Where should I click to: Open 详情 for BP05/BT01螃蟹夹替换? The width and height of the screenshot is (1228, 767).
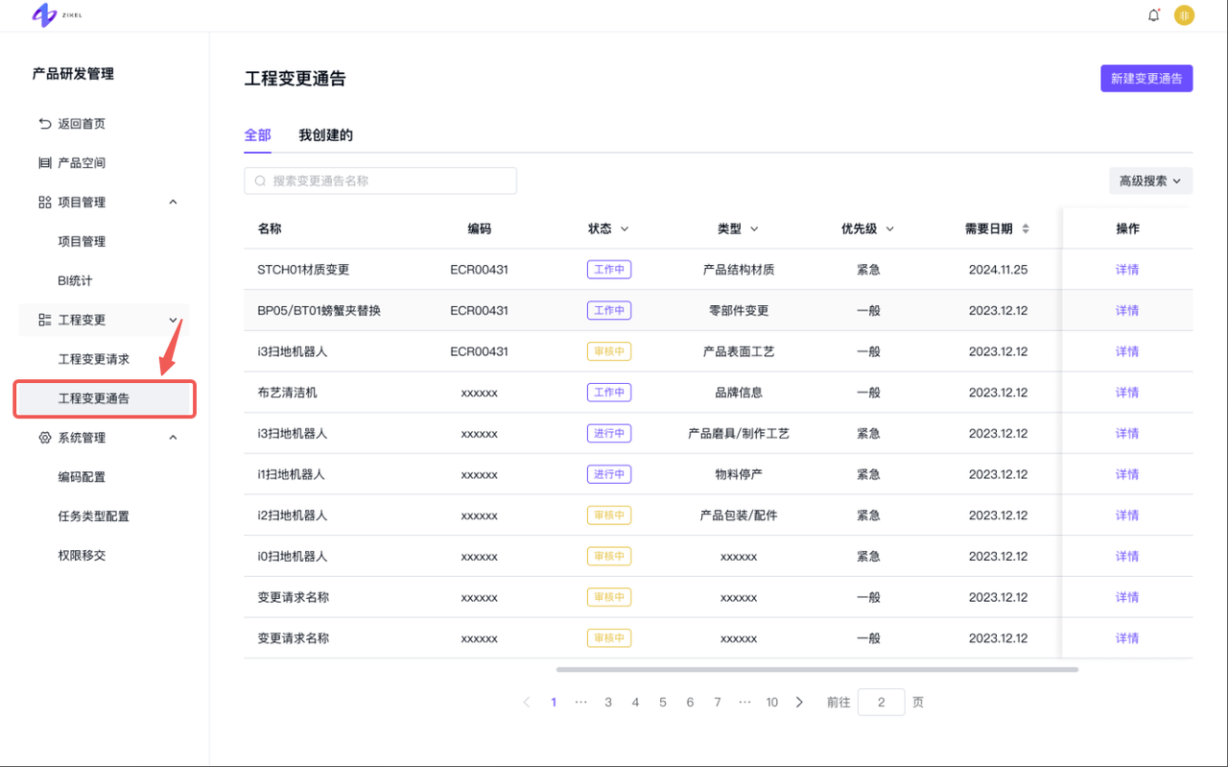tap(1127, 311)
